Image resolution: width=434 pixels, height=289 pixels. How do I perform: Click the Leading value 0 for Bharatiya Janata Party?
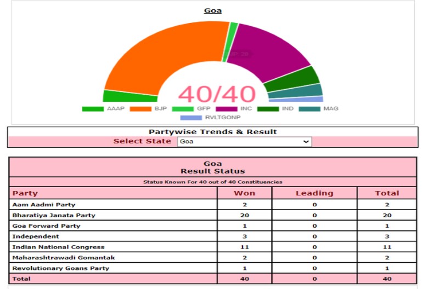(314, 215)
